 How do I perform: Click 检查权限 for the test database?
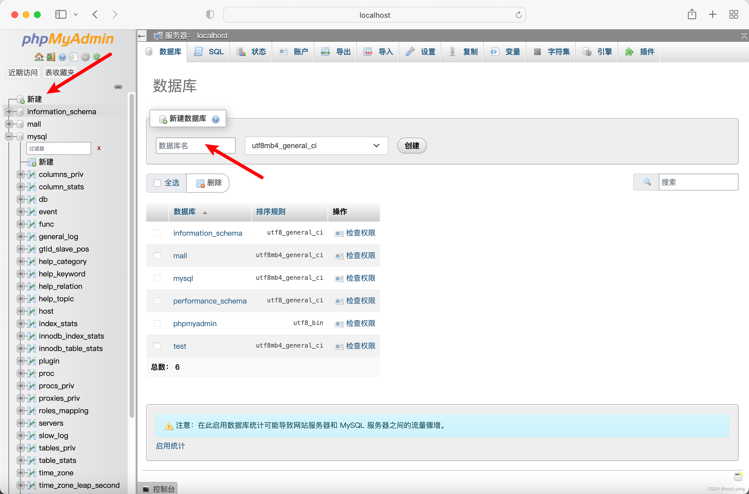point(361,346)
